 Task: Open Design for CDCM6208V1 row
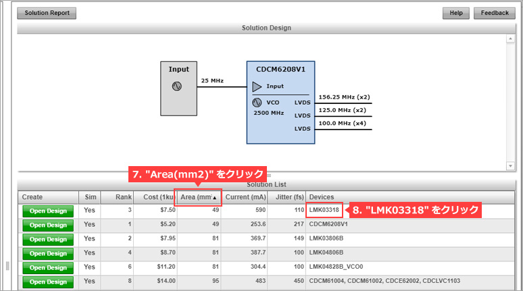coord(48,226)
